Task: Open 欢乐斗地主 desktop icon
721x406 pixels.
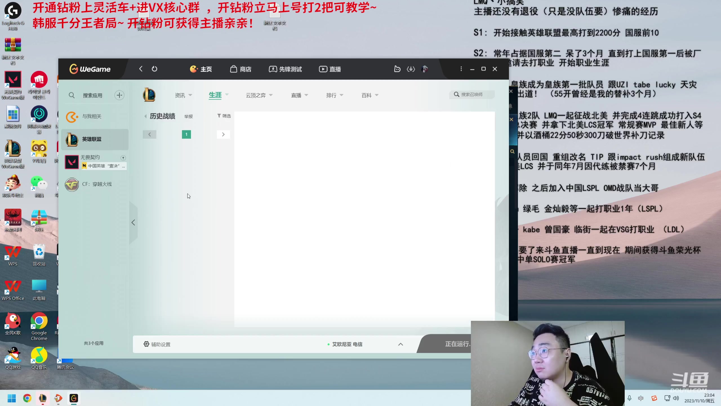Action: click(13, 186)
